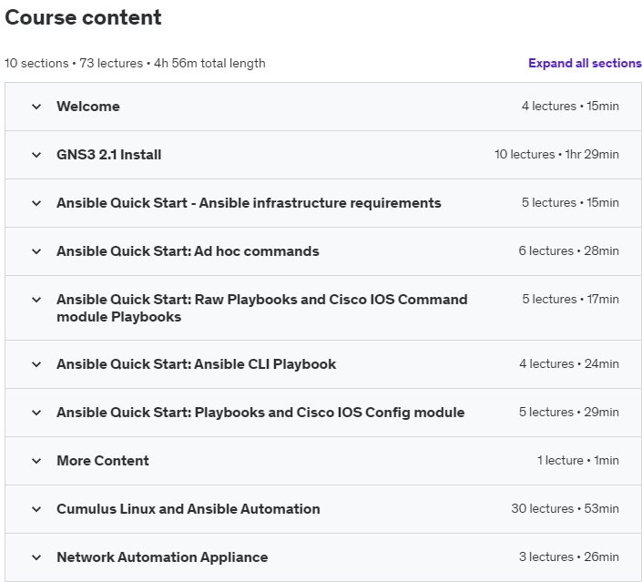
Task: Click '4 lectures • 15min' text
Action: tap(570, 106)
